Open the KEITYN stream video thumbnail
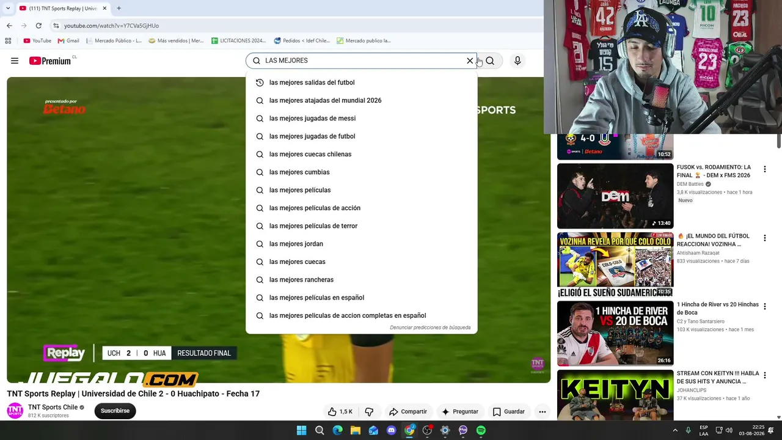 pyautogui.click(x=615, y=395)
